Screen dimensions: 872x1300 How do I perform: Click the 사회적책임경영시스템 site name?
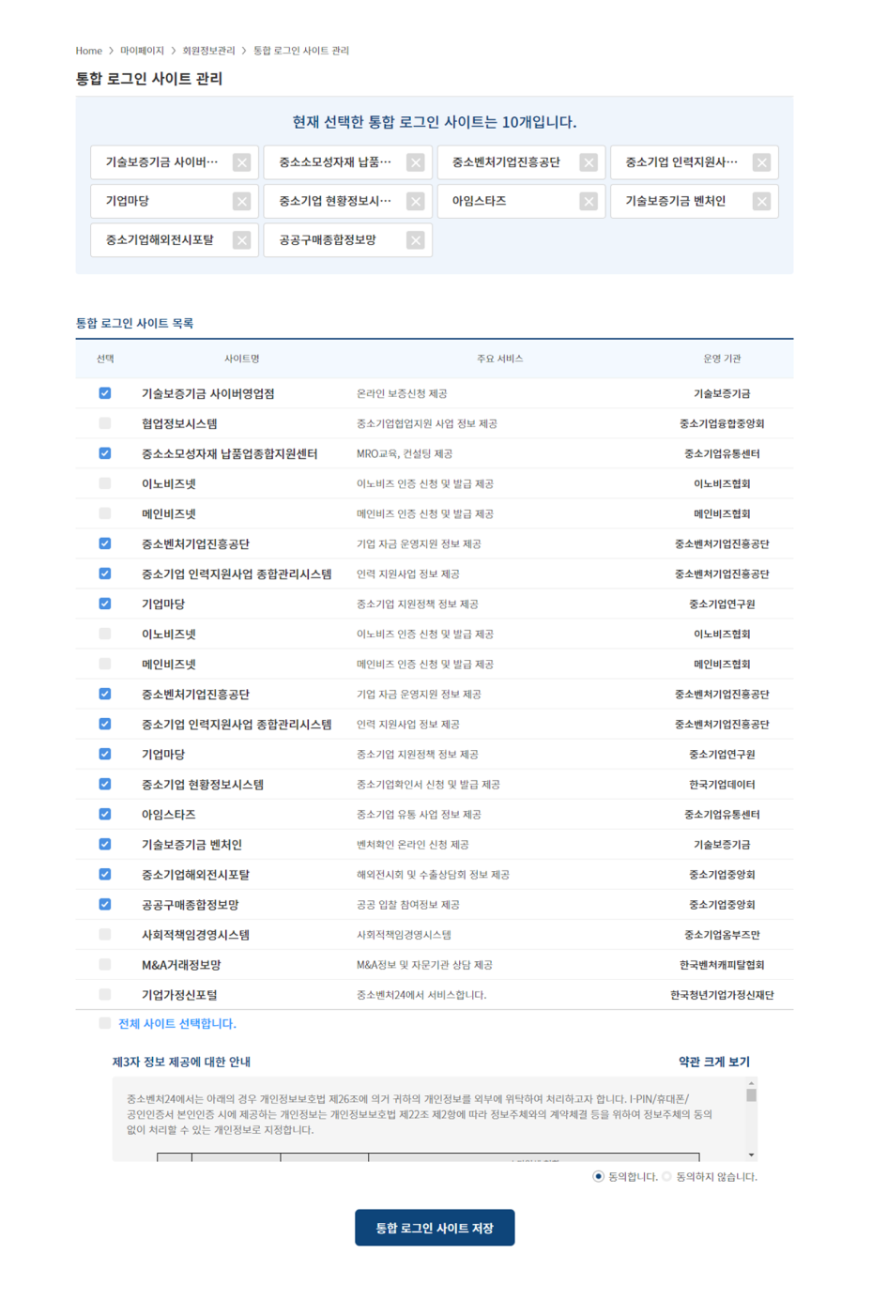pos(195,934)
